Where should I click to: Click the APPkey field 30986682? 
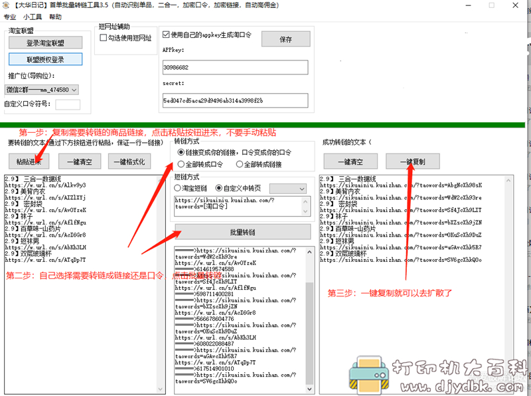click(236, 67)
